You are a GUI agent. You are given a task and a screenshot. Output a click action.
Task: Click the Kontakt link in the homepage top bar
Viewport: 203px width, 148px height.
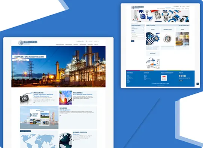90,41
